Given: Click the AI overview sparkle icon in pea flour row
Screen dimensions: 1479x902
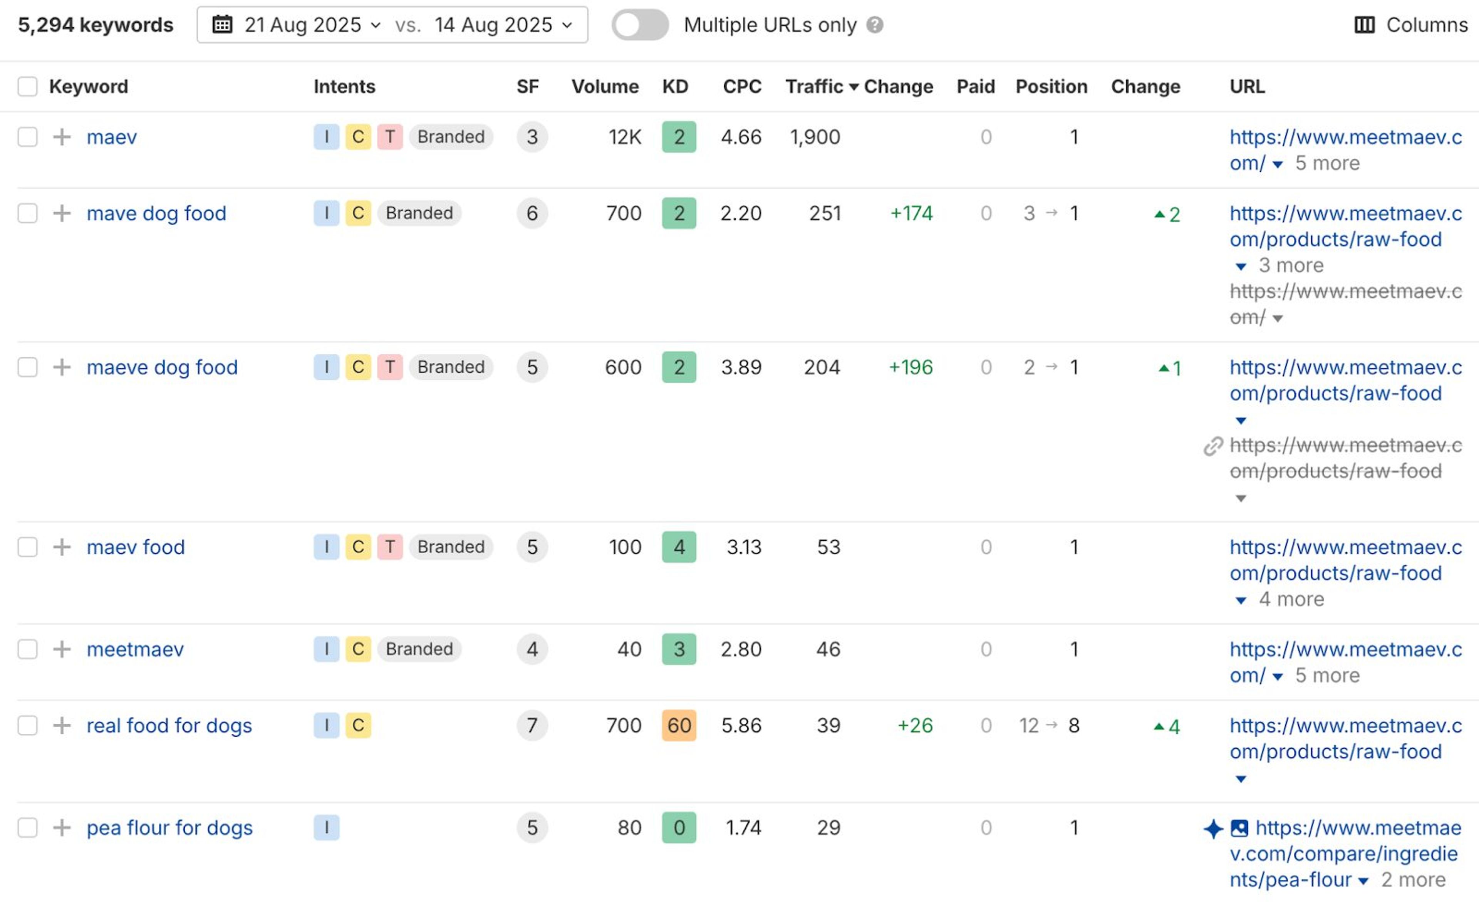Looking at the screenshot, I should pos(1213,829).
